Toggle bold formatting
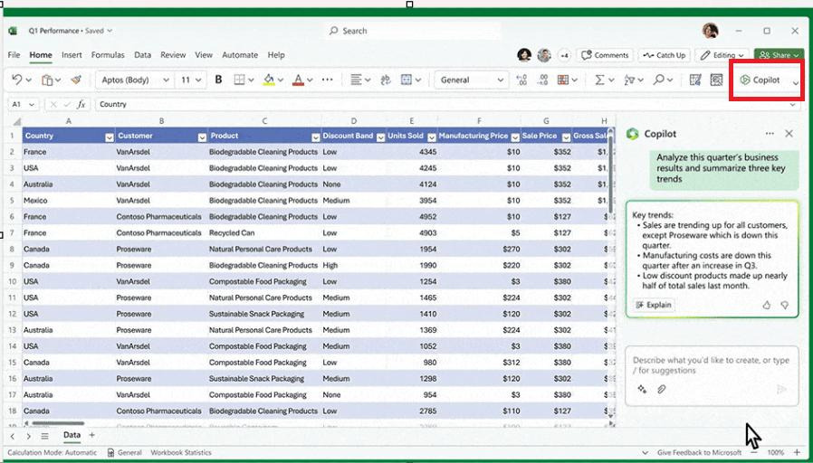813x463 pixels. pyautogui.click(x=218, y=80)
